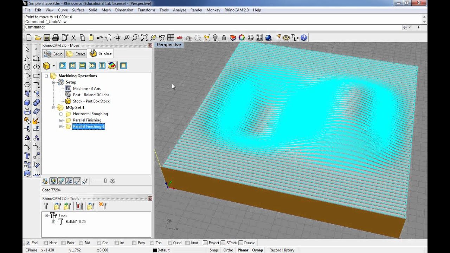Enable the Knot osnap checkbox
The width and height of the screenshot is (450, 253).
187,243
